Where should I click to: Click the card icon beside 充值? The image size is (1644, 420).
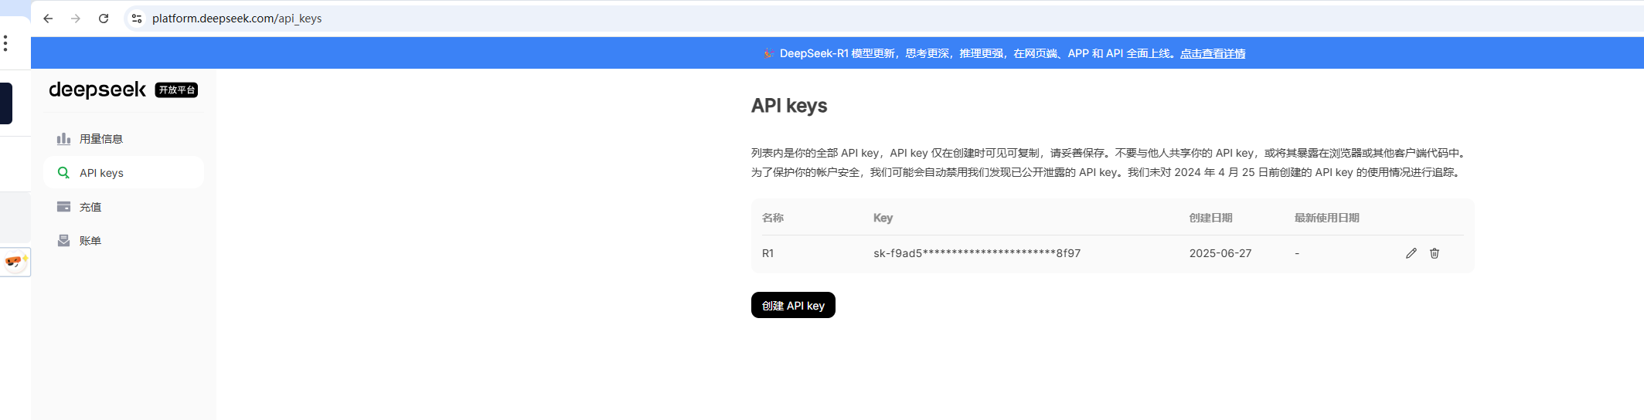coord(63,207)
